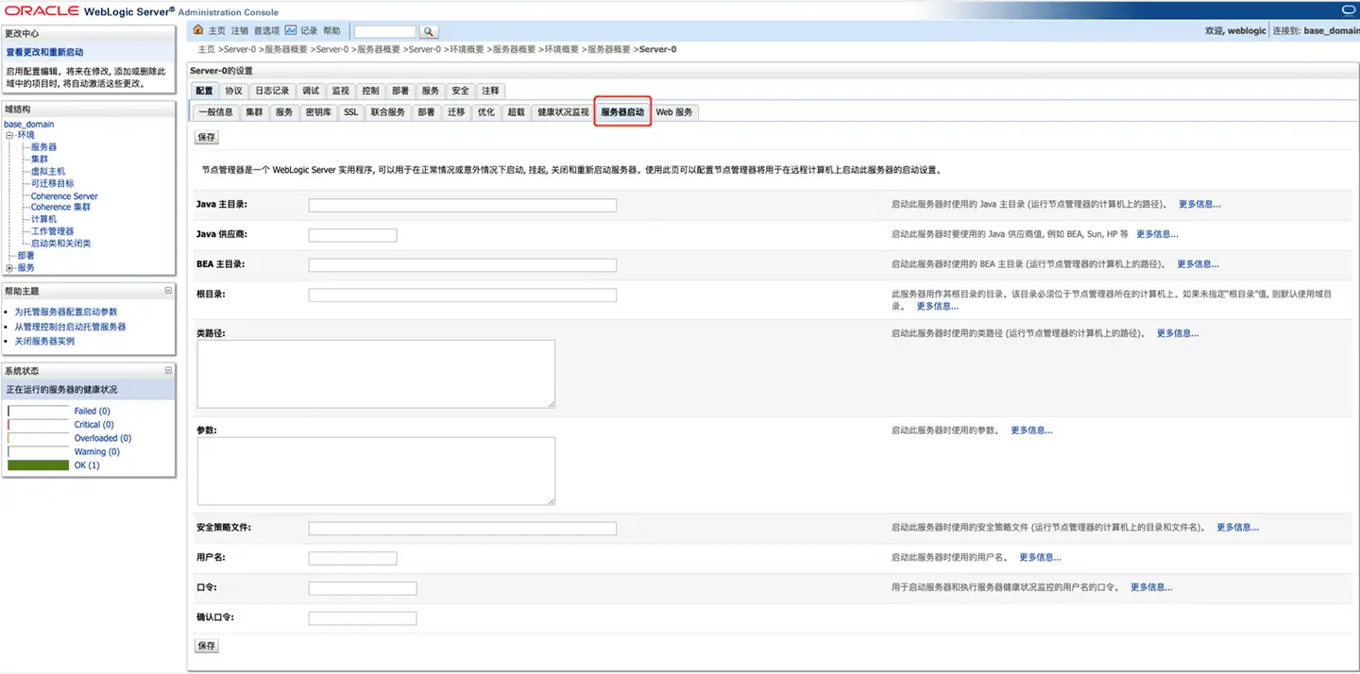This screenshot has width=1360, height=674.
Task: Click 更多信息 link for 安全策略文件
Action: coord(1237,528)
